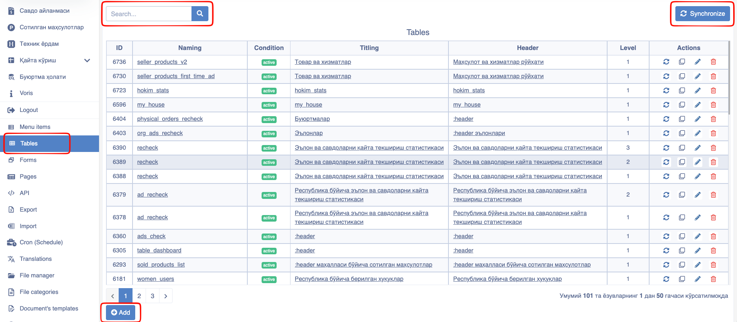Open API sidebar item

[24, 193]
